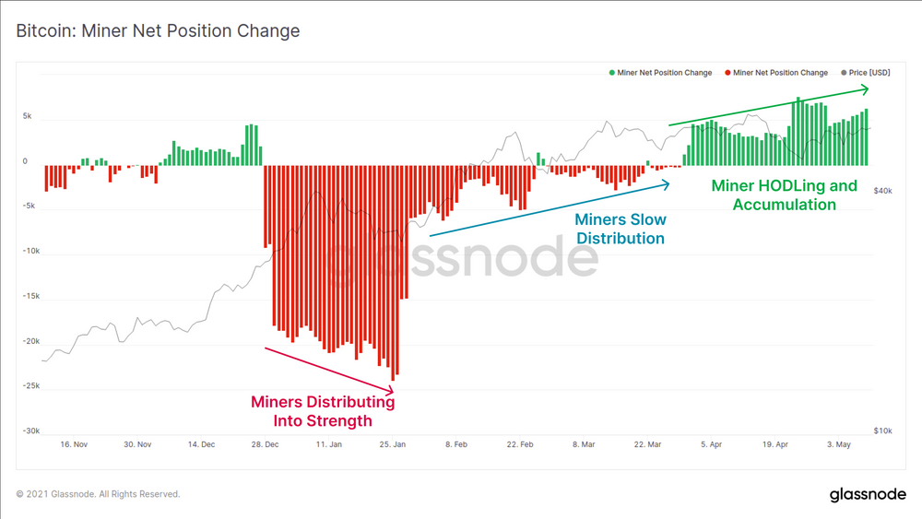Click the $40k price axis label
Screen dimensions: 922x519
click(882, 191)
